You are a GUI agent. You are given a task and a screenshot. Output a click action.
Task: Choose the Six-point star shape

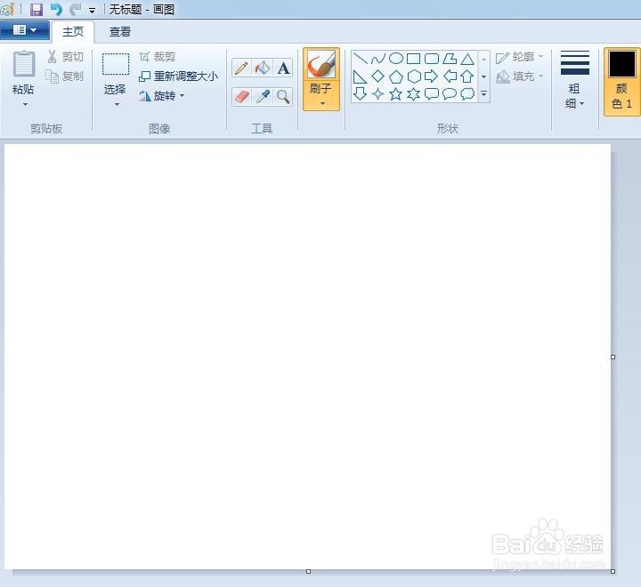(x=414, y=94)
